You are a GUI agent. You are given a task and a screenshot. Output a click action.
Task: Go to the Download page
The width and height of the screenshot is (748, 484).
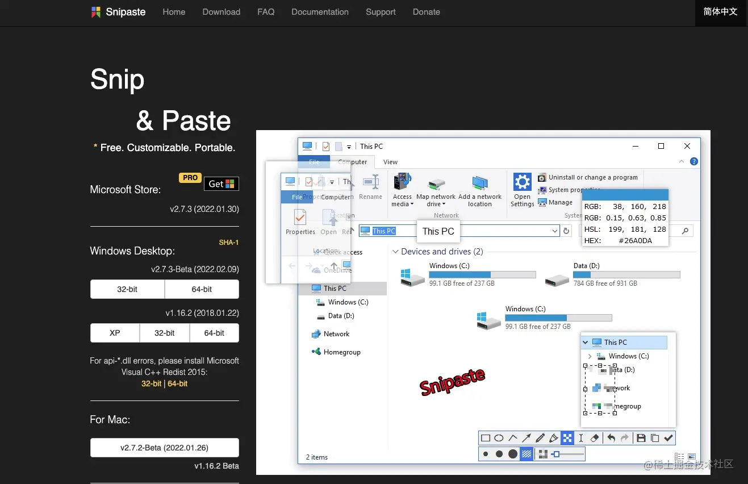(222, 12)
